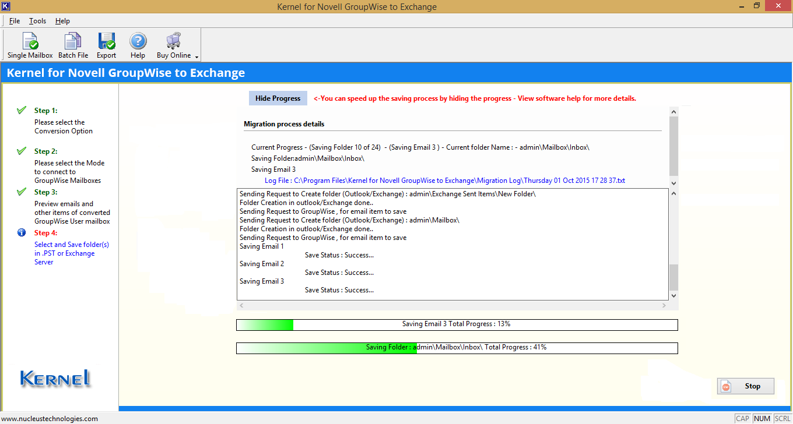Click the NUM status bar indicator
Image resolution: width=793 pixels, height=424 pixels.
(x=762, y=418)
